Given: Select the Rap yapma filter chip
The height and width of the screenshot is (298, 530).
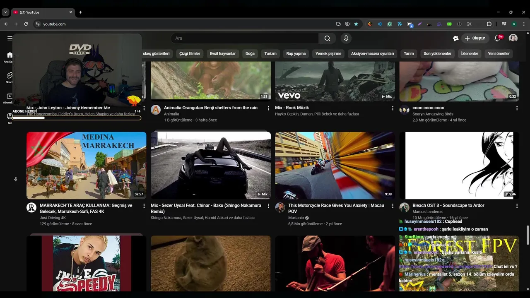Looking at the screenshot, I should [296, 53].
